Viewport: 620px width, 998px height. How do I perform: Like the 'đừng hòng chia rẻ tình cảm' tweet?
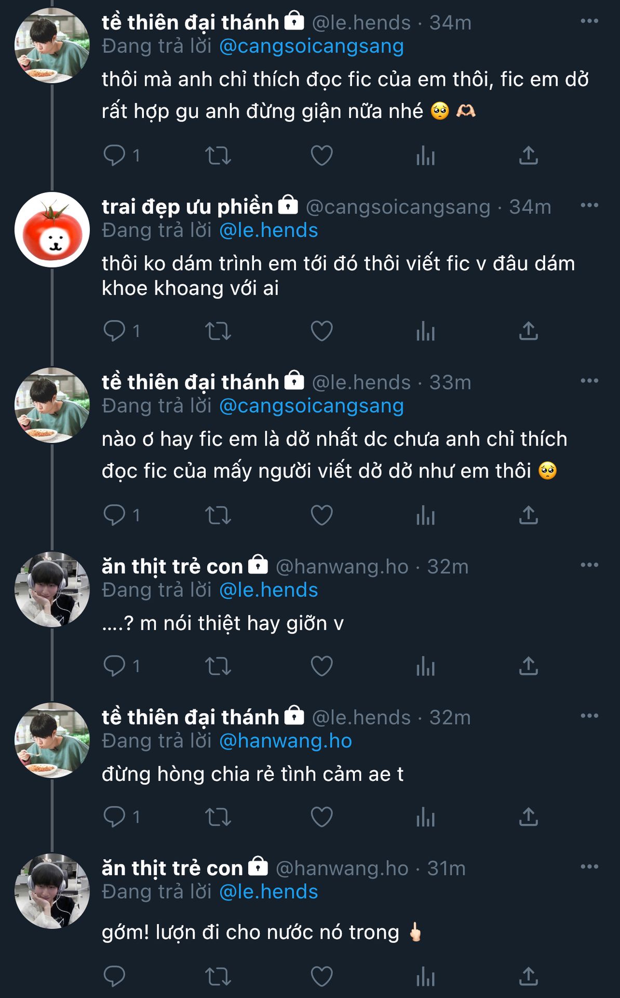[321, 817]
